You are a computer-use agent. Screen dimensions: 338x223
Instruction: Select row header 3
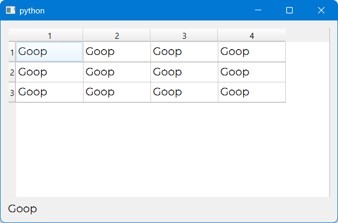point(12,93)
